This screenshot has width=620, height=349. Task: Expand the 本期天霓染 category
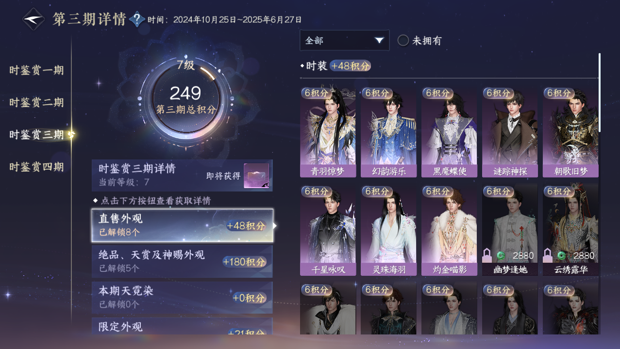182,298
